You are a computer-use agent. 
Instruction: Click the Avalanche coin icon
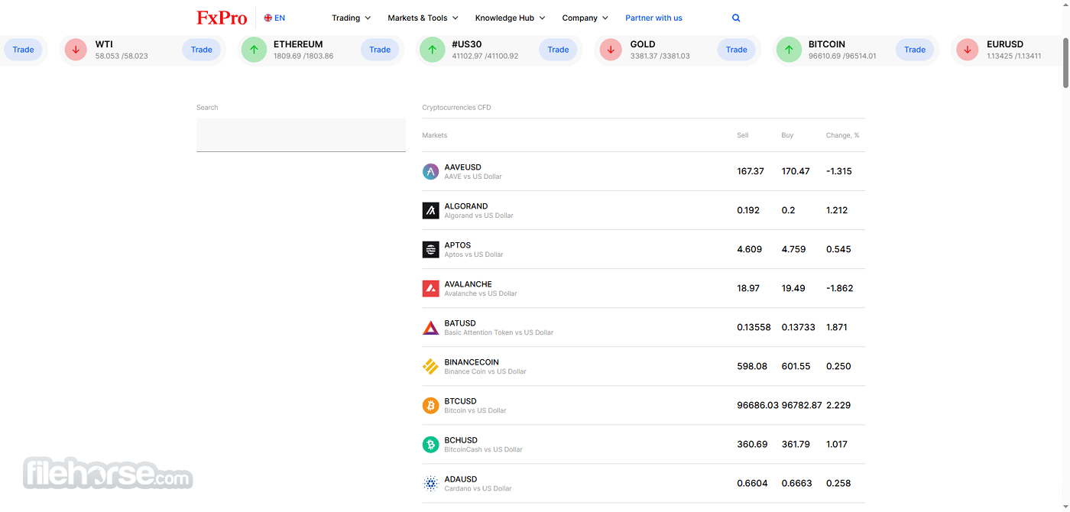[430, 288]
